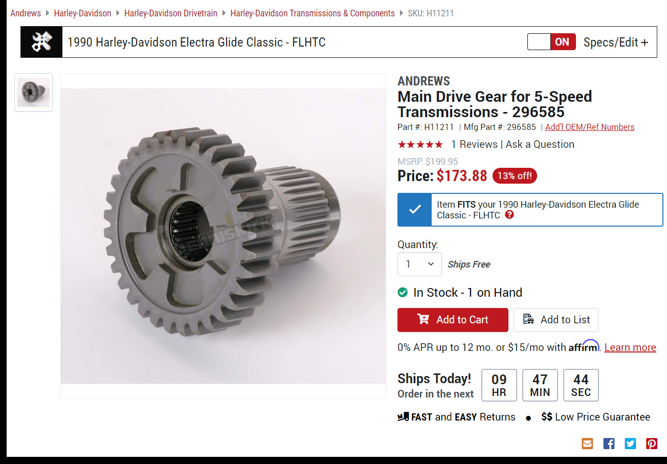The width and height of the screenshot is (667, 464).
Task: Share product on Twitter icon
Action: (x=630, y=444)
